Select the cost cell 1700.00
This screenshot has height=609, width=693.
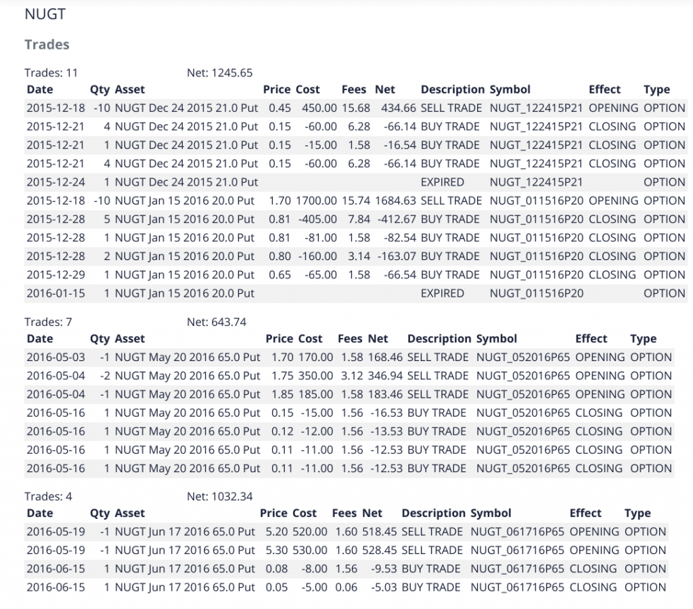pyautogui.click(x=317, y=201)
